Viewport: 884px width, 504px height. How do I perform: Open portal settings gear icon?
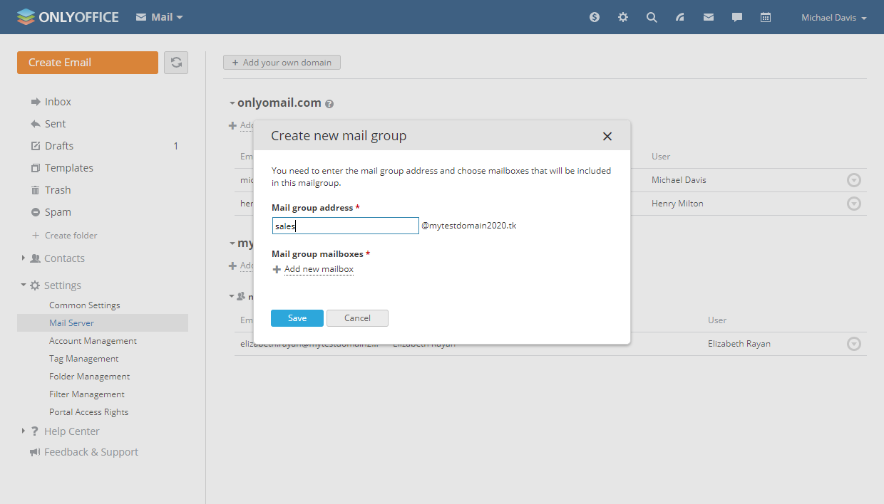(623, 17)
